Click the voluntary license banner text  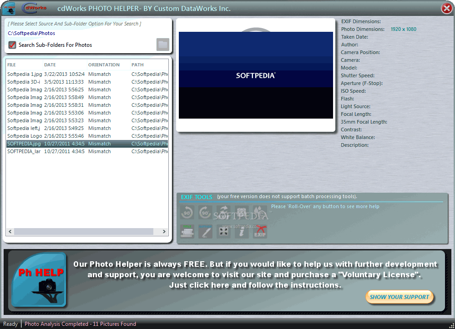(255, 274)
